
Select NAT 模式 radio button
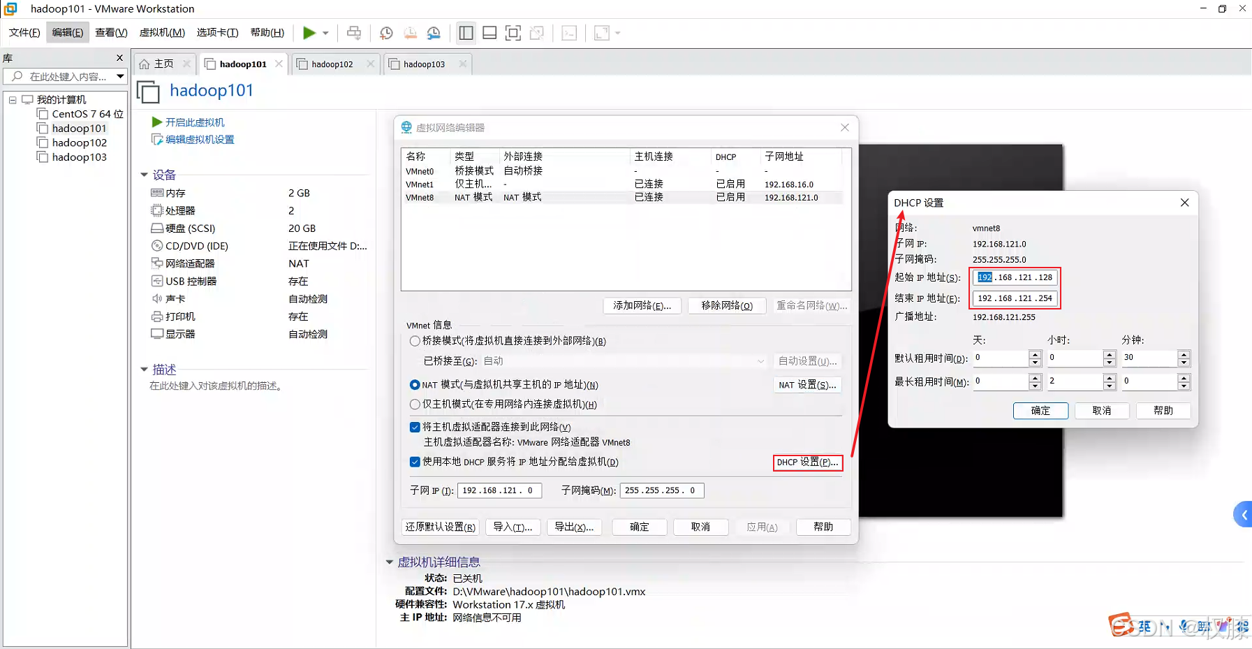coord(415,385)
